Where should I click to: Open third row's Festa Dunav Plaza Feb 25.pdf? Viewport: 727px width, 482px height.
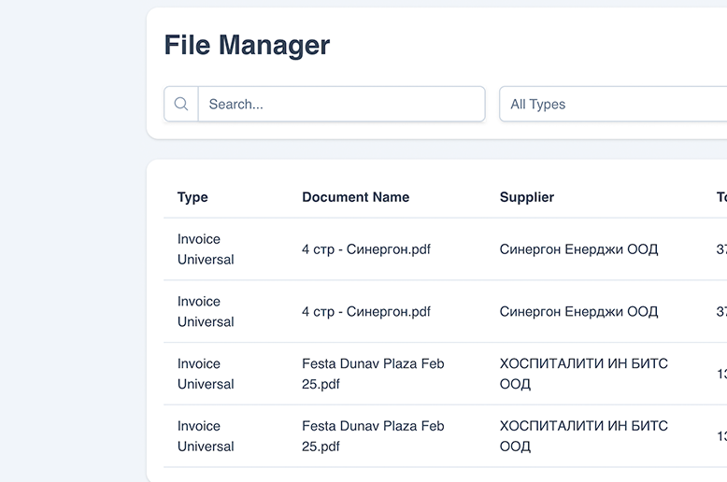pos(373,374)
